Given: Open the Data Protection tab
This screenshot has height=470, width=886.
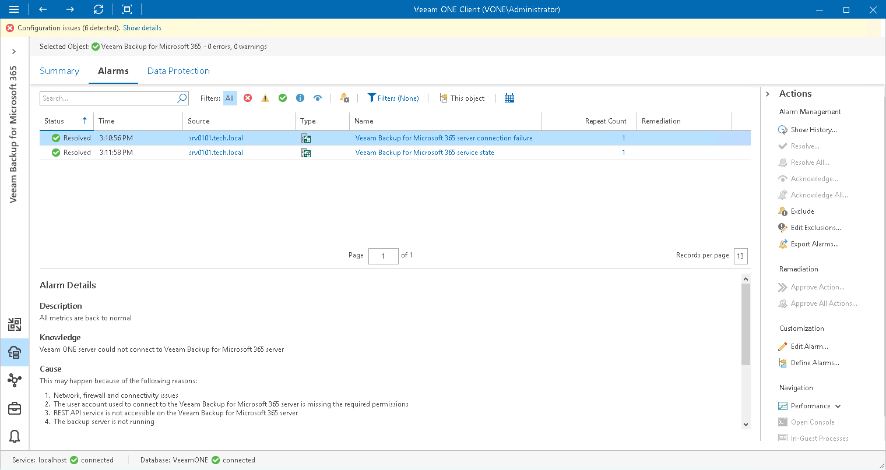Looking at the screenshot, I should [x=178, y=70].
